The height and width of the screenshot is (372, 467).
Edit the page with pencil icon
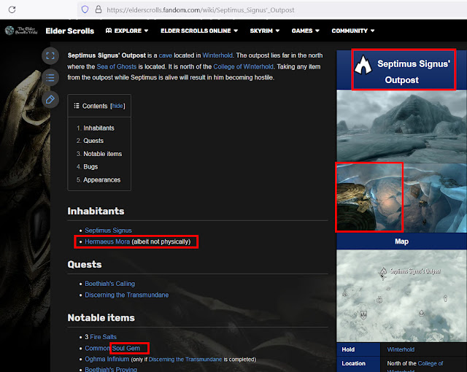pos(50,100)
